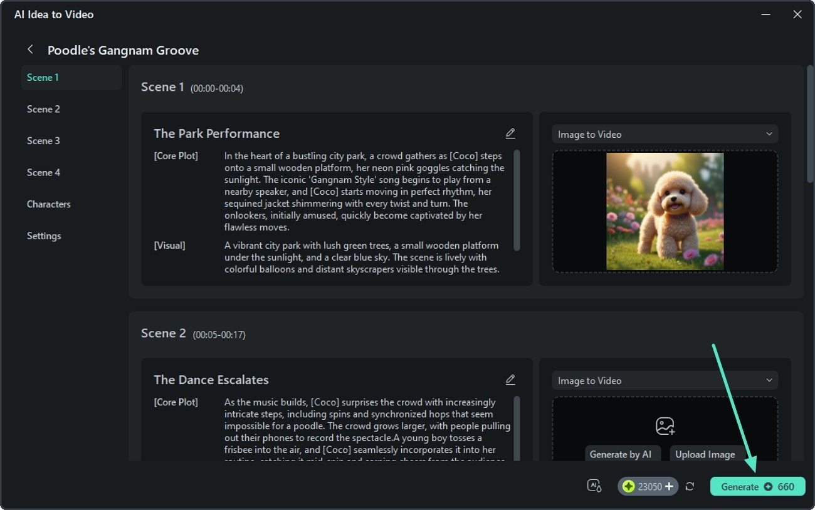Open Scene 1 Image to Video dropdown
This screenshot has height=510, width=815.
pos(665,134)
